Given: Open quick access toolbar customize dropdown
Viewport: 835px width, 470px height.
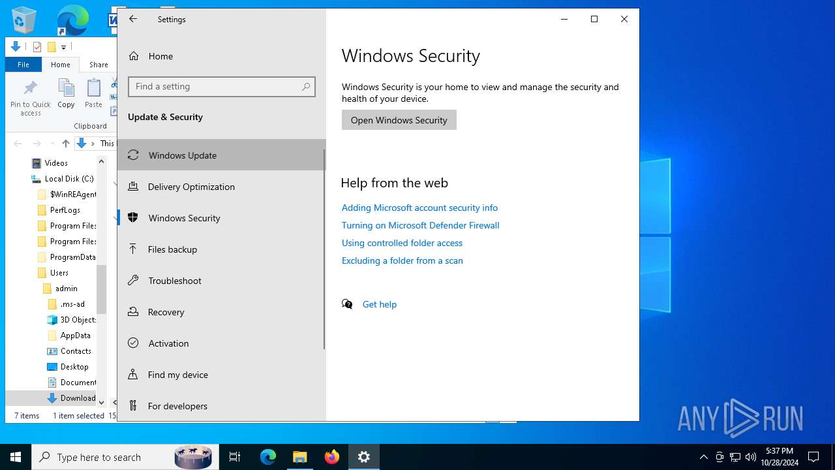Looking at the screenshot, I should click(63, 47).
